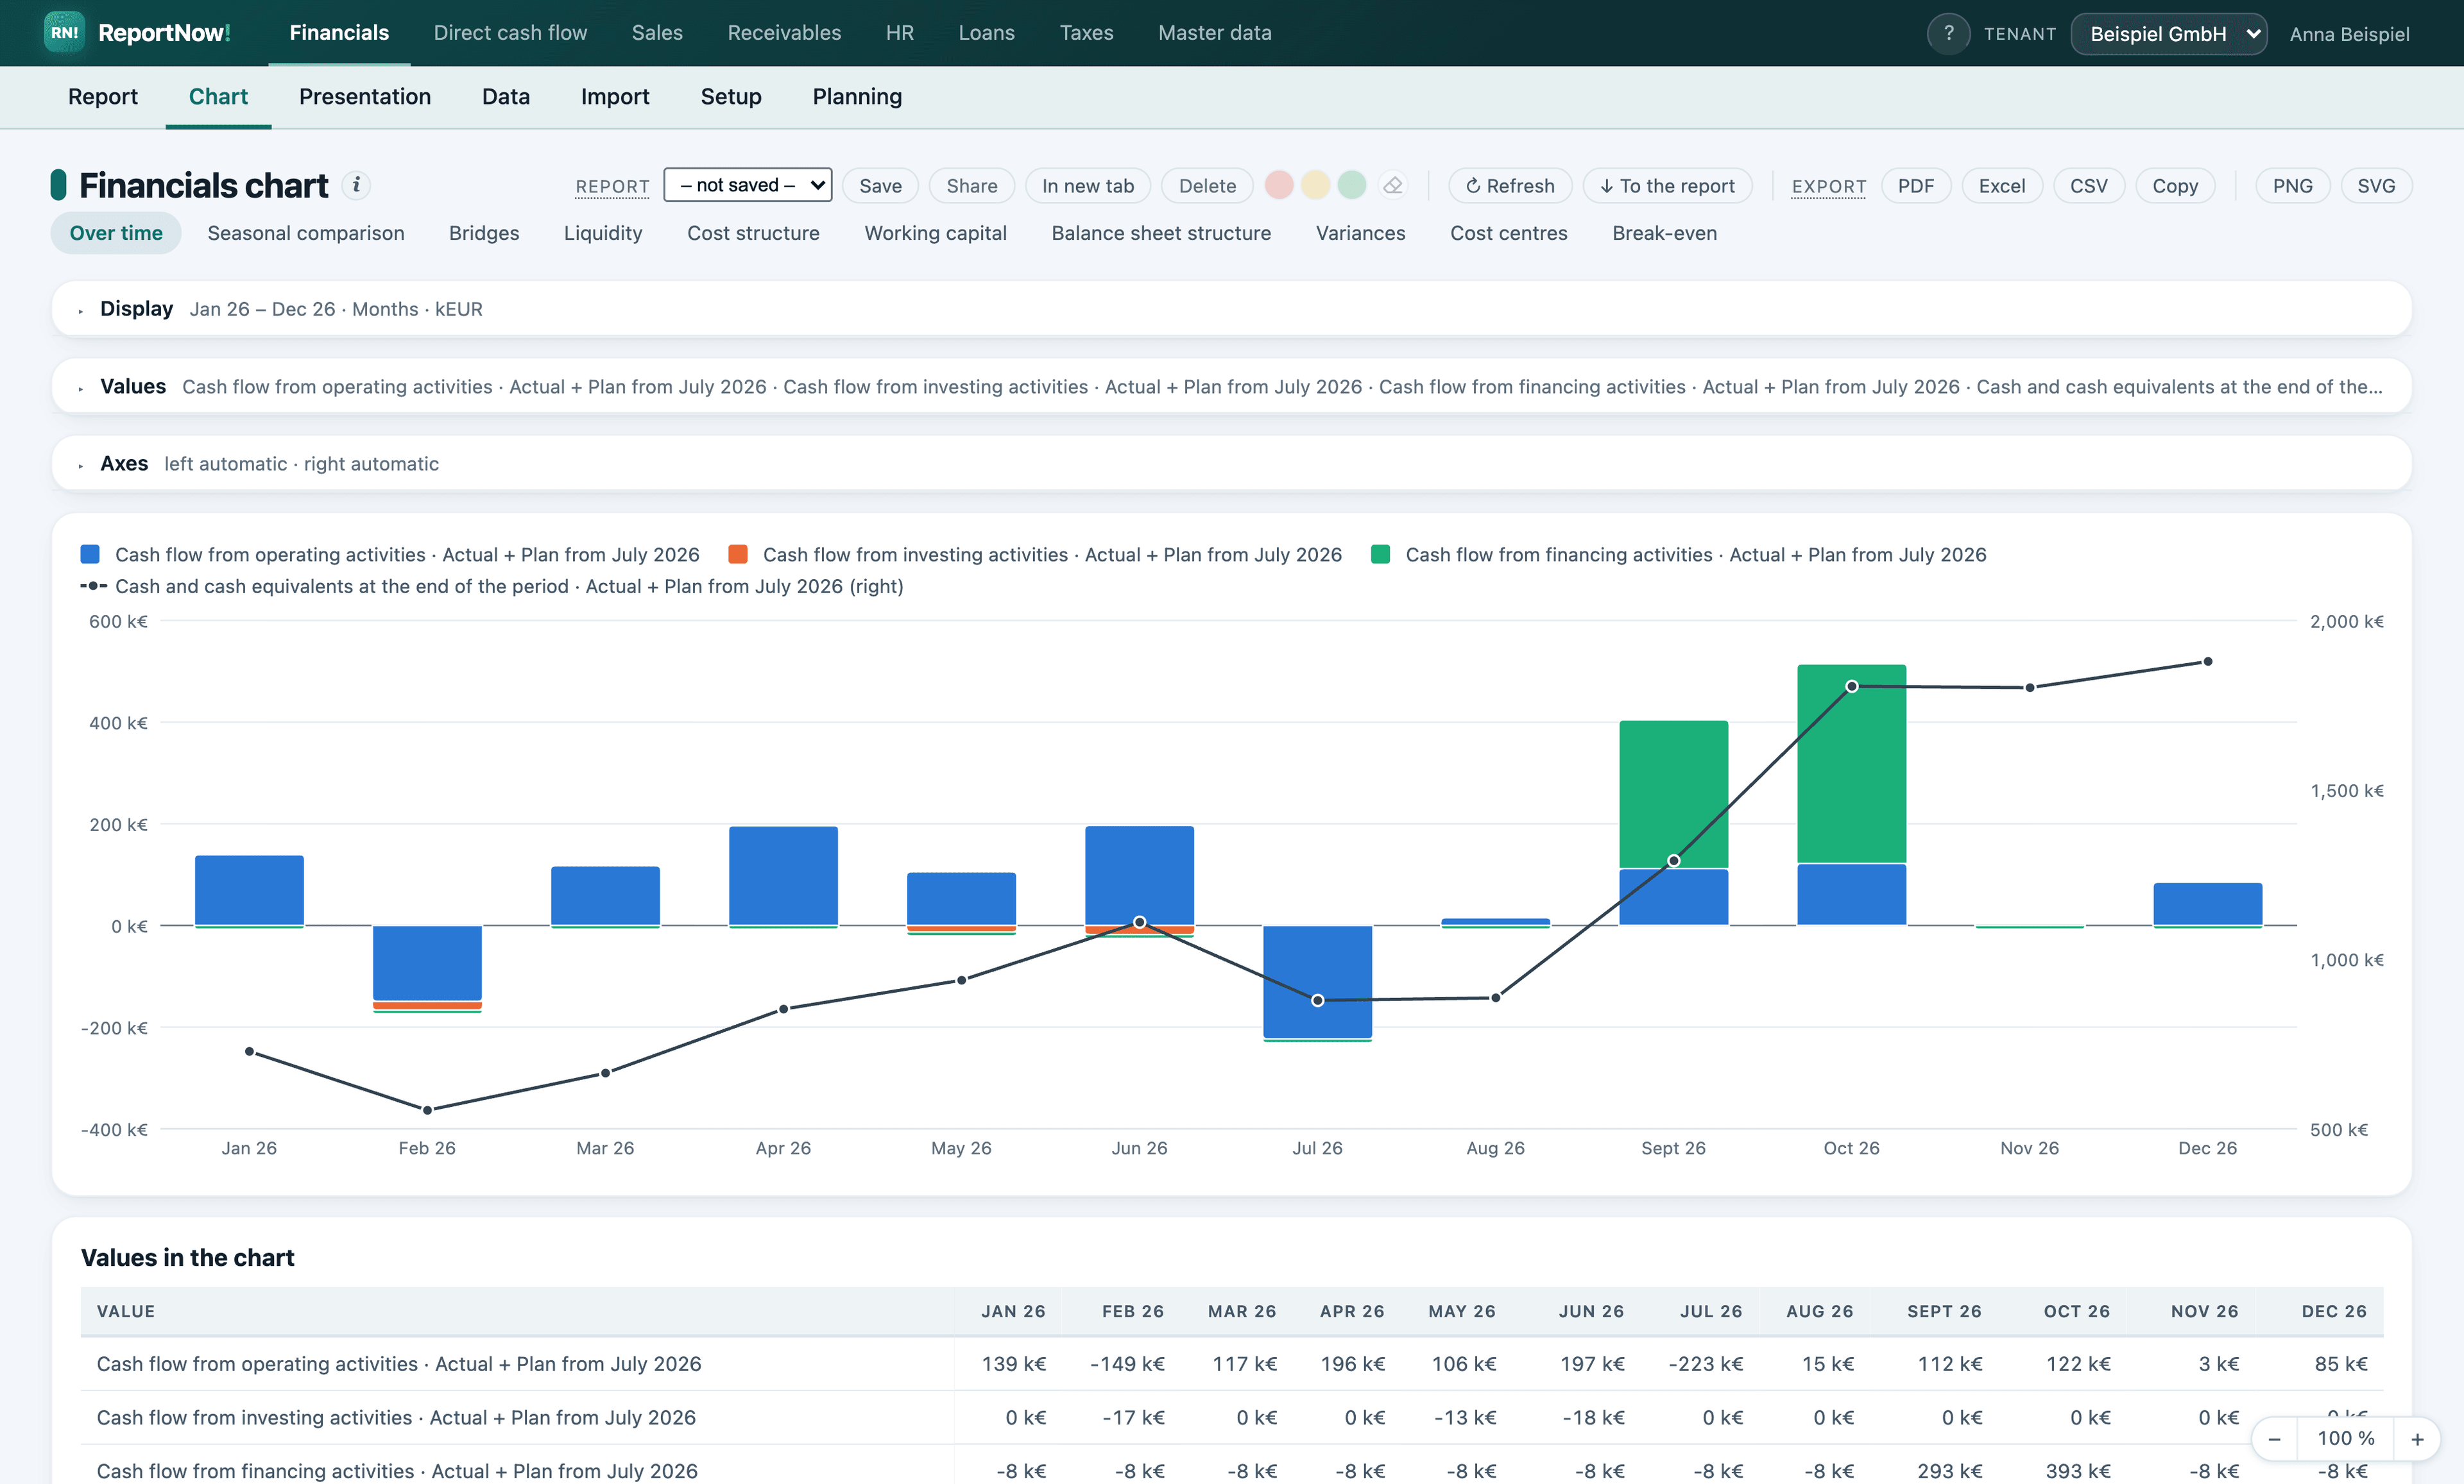
Task: Click the Jul 26 operating cash flow bar
Action: click(x=1317, y=981)
